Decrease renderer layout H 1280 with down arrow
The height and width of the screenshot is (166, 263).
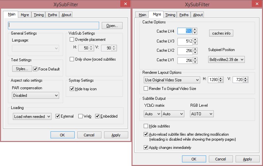tap(221, 81)
